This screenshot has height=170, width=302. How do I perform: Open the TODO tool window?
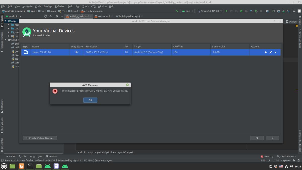tap(10, 156)
